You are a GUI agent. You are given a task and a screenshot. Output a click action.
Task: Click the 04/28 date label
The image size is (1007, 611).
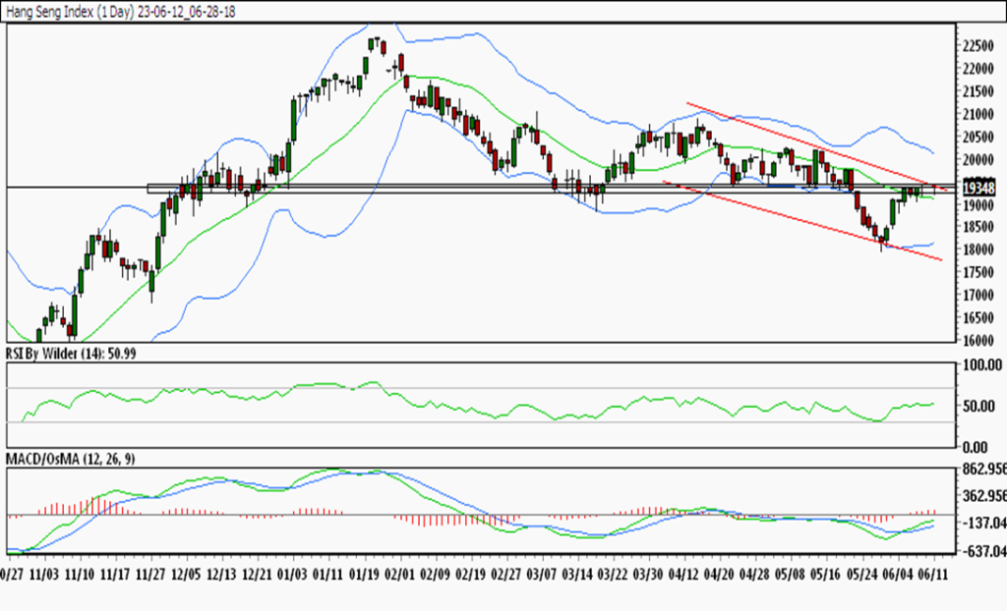pos(754,573)
